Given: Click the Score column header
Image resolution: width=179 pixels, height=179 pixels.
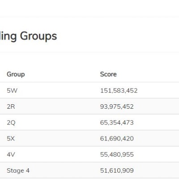Looking at the screenshot, I should (108, 74).
